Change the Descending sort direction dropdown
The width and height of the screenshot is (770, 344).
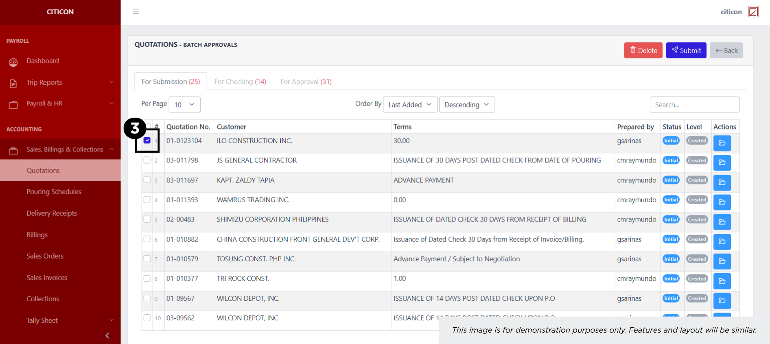[466, 105]
